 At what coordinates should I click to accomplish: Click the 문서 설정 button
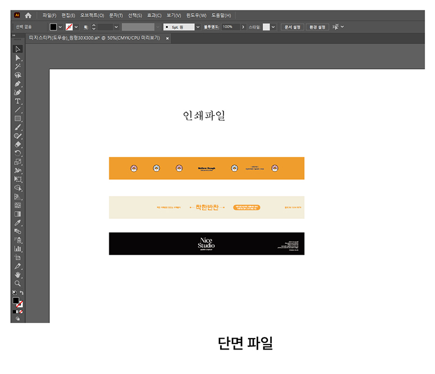[x=293, y=27]
